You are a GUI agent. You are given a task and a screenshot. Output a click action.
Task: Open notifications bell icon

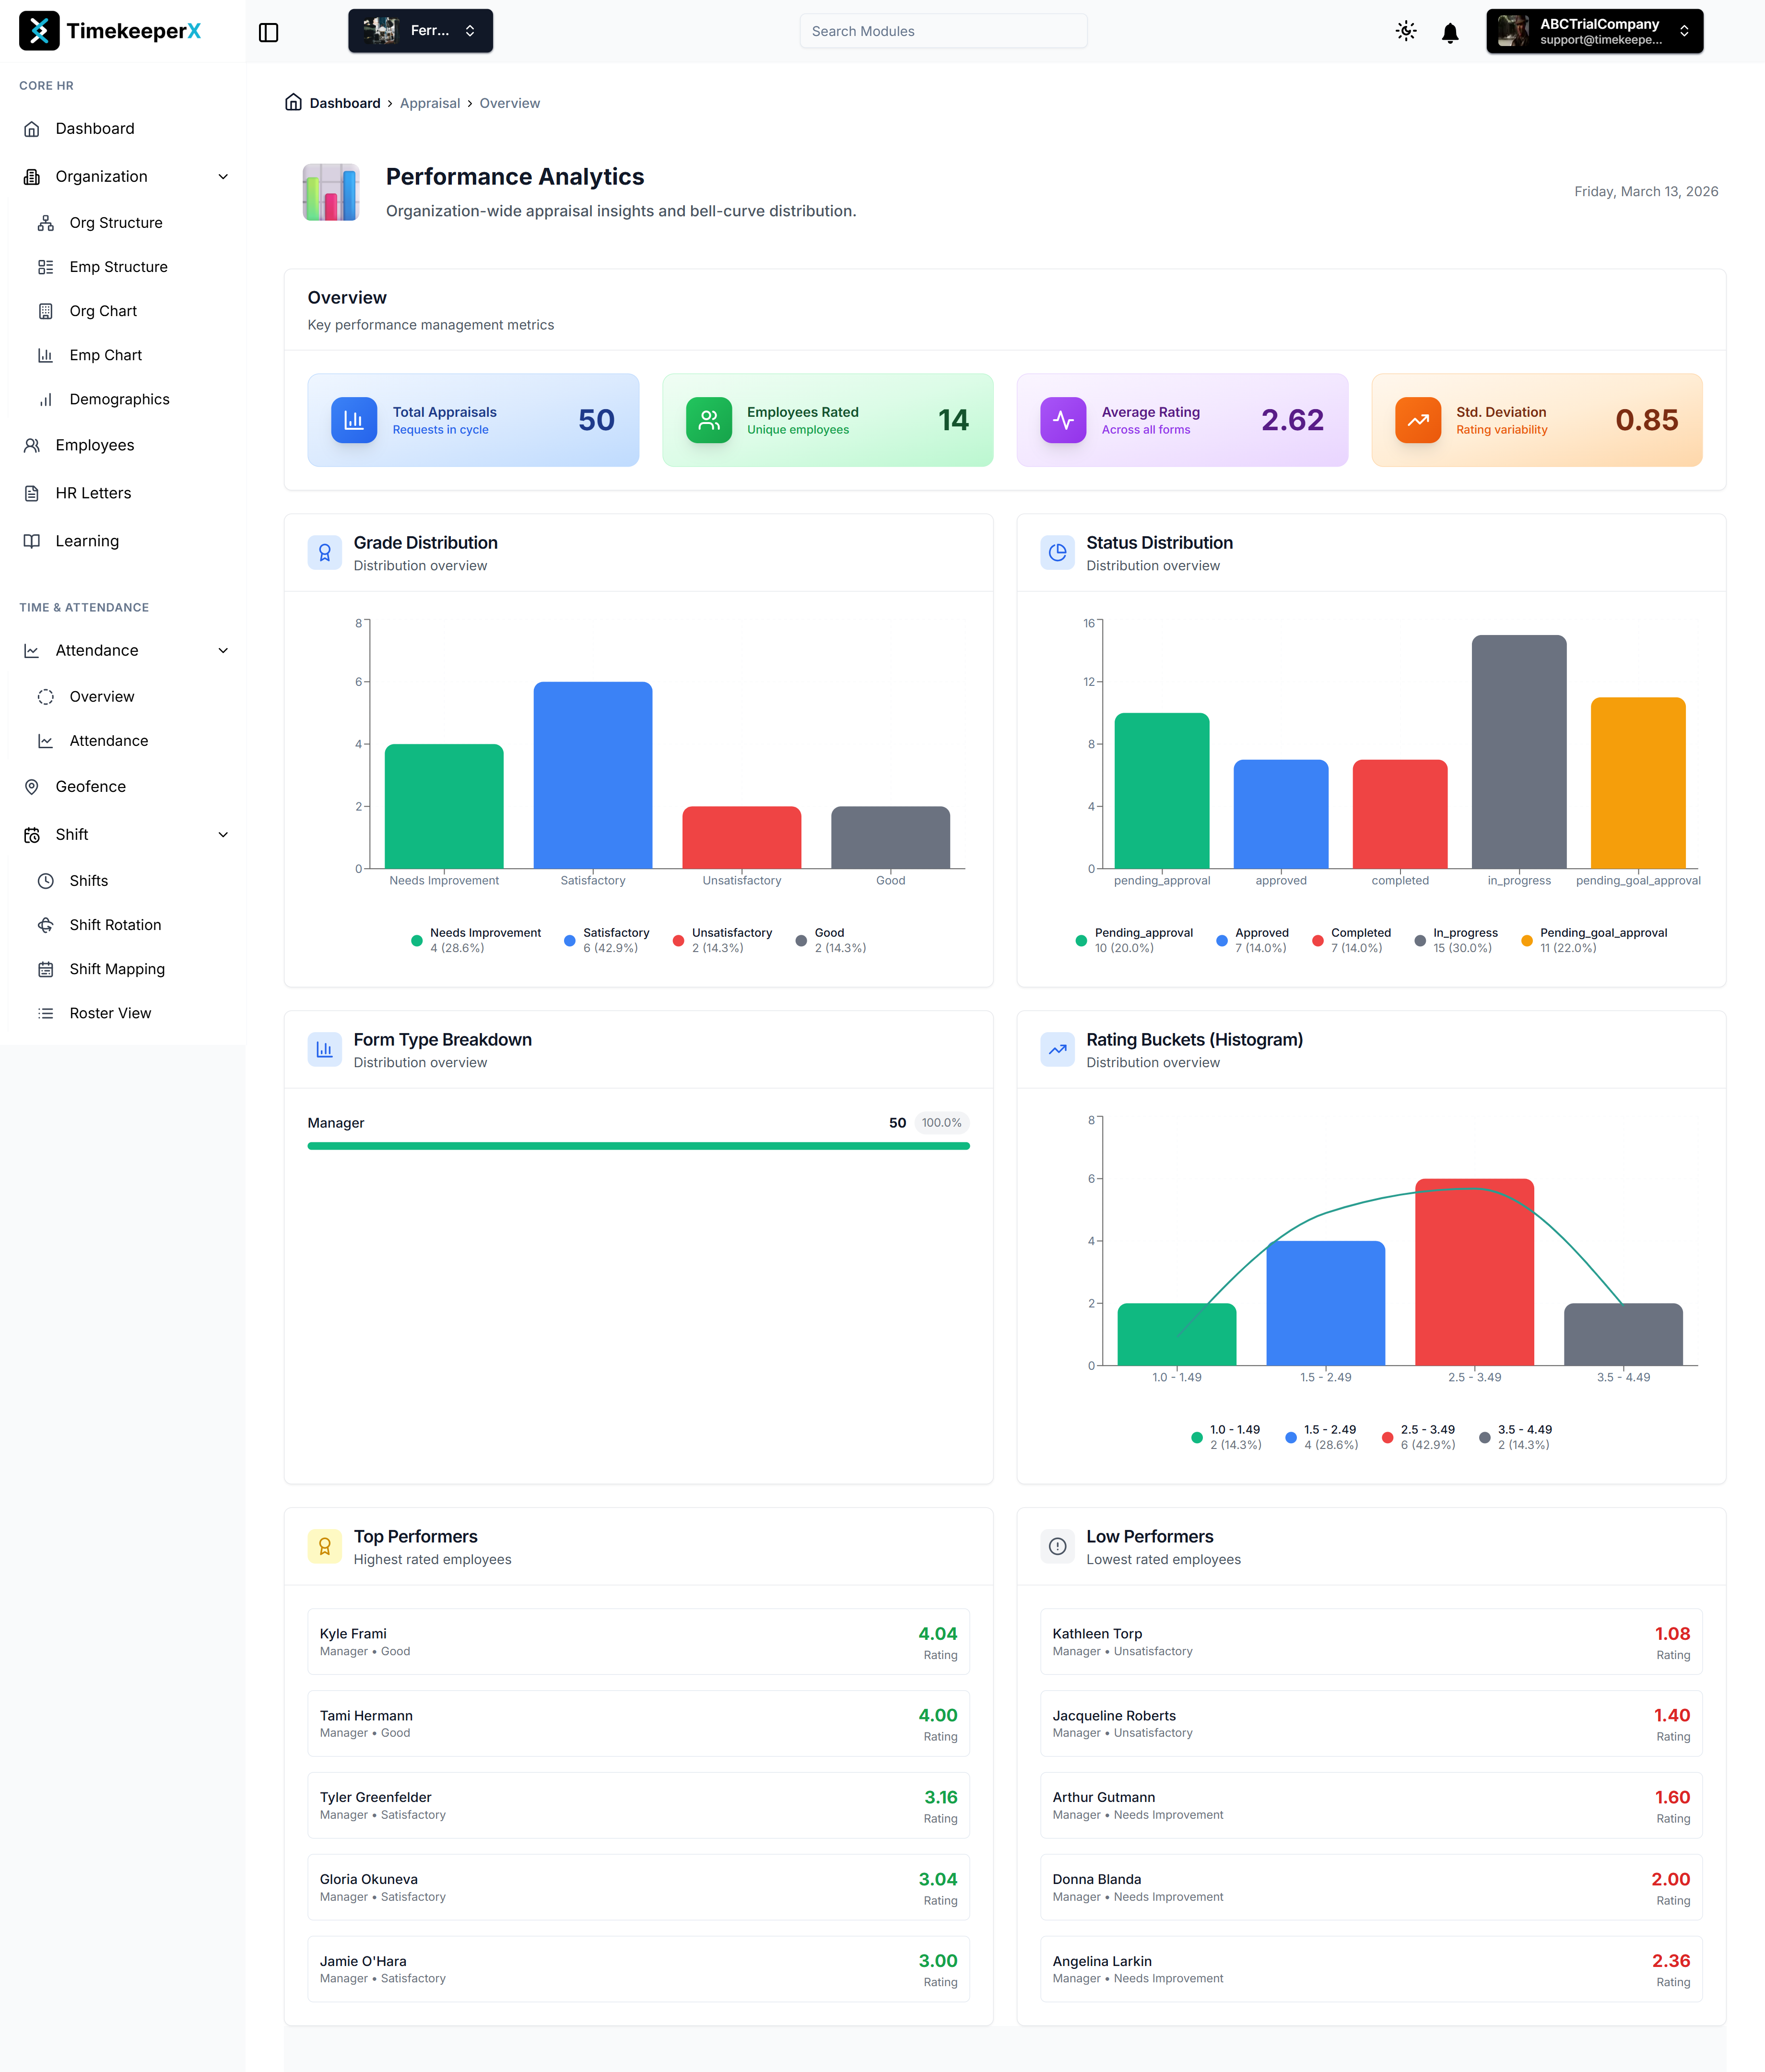point(1450,31)
